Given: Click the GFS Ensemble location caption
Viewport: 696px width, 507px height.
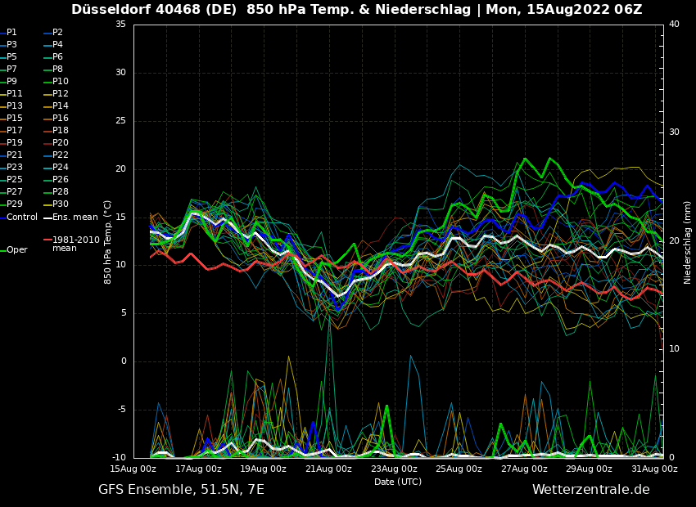Looking at the screenshot, I should tap(181, 490).
